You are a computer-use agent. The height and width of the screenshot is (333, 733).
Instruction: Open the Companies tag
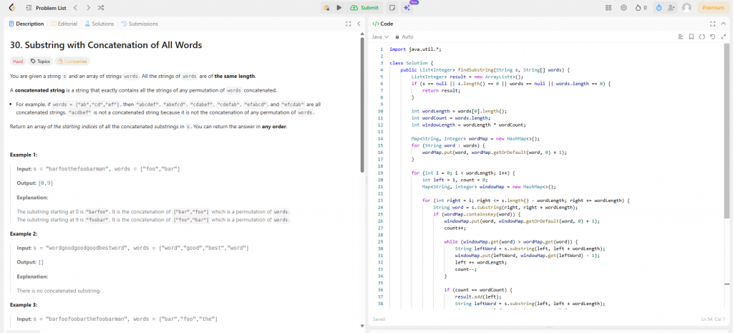tap(72, 62)
